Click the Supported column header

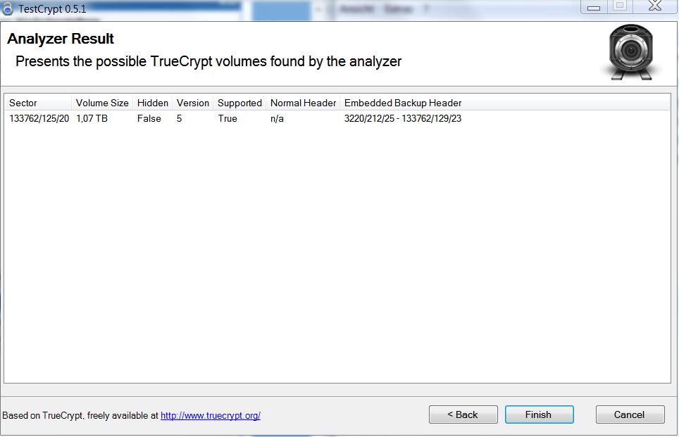[239, 103]
